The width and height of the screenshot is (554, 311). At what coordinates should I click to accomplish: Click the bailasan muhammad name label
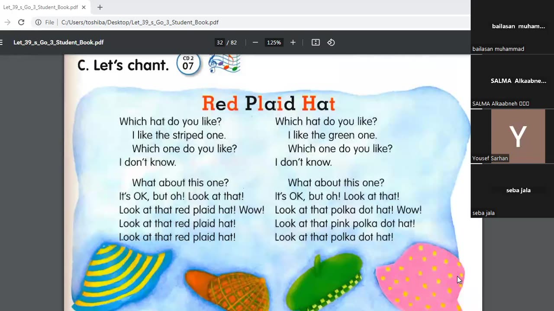pyautogui.click(x=498, y=49)
